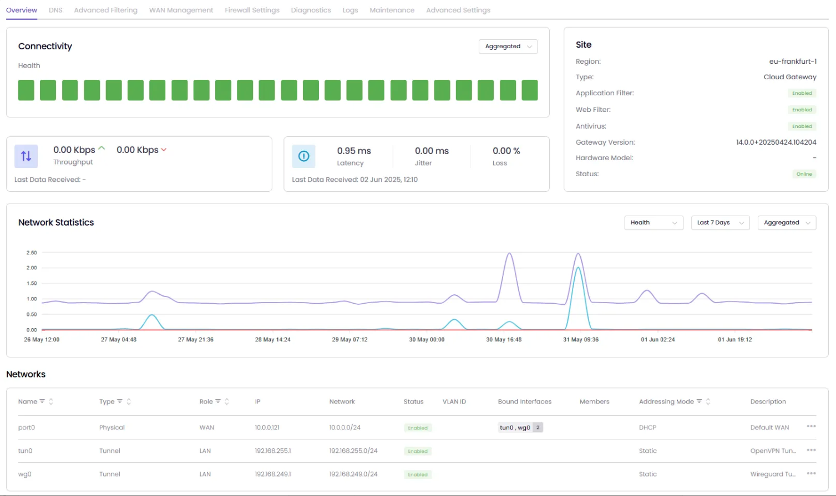Click the throughput up-down arrows icon

point(26,156)
